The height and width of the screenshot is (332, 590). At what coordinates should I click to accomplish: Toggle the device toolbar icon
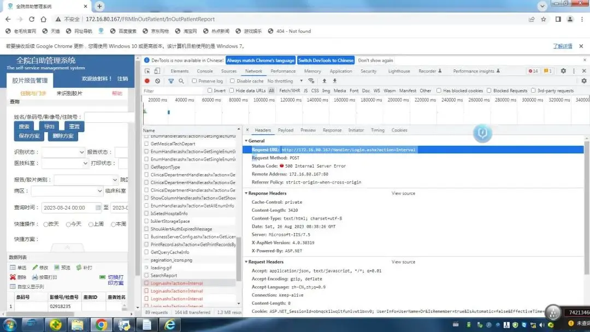pyautogui.click(x=157, y=71)
